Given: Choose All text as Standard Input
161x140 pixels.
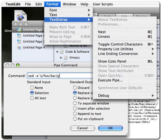Looking at the screenshot, I should [x=32, y=98].
